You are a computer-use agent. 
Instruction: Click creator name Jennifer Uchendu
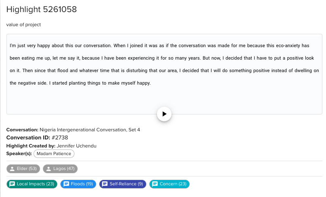click(x=76, y=146)
